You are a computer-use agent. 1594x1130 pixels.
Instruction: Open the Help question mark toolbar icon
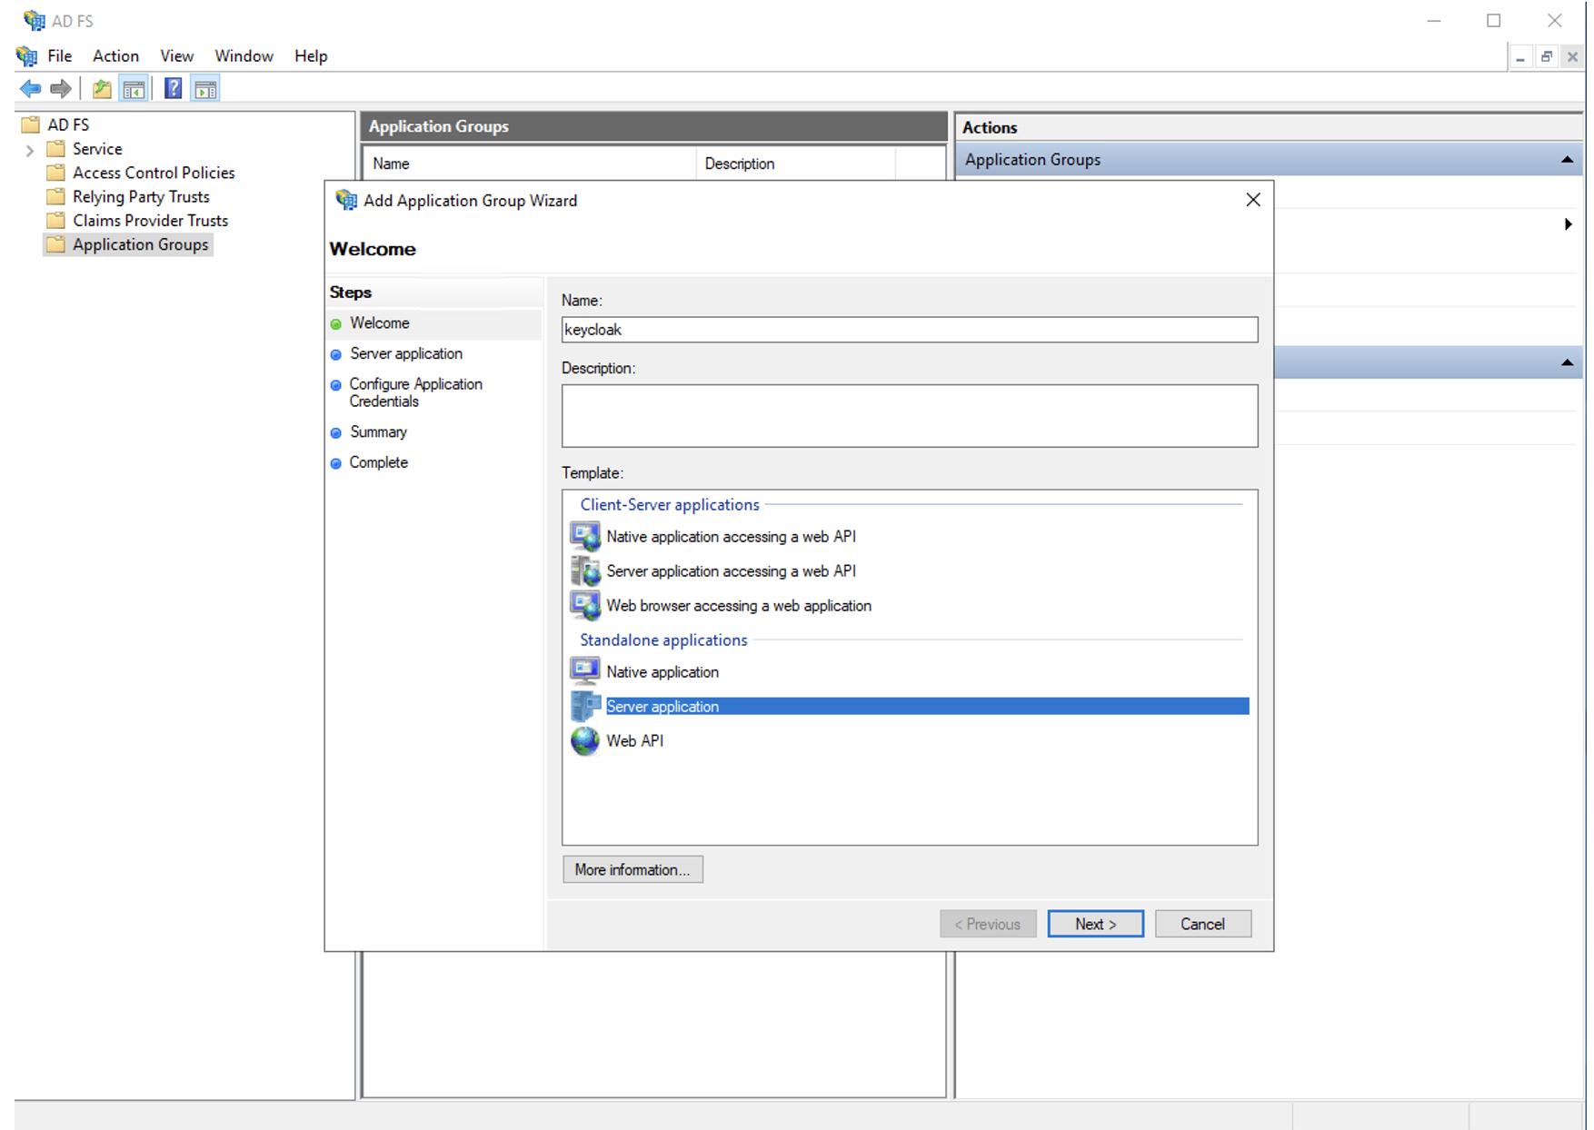173,89
